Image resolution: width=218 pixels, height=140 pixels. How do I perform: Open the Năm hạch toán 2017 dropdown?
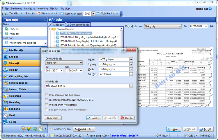pyautogui.click(x=93, y=14)
